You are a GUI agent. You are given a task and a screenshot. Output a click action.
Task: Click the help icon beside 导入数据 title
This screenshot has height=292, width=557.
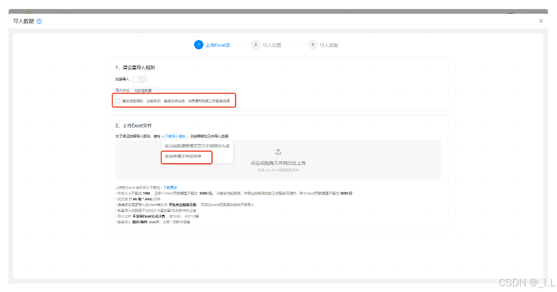click(39, 21)
